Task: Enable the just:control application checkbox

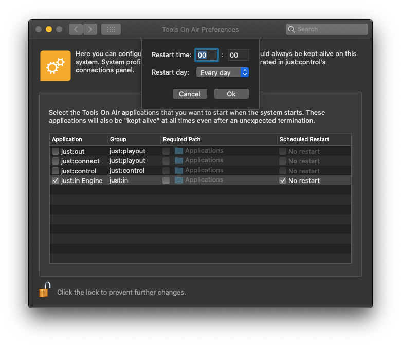Action: (x=56, y=171)
